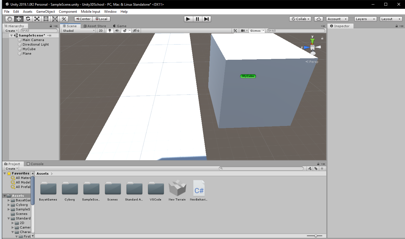
Task: Click the Hierarchy search field
Action: click(x=39, y=31)
